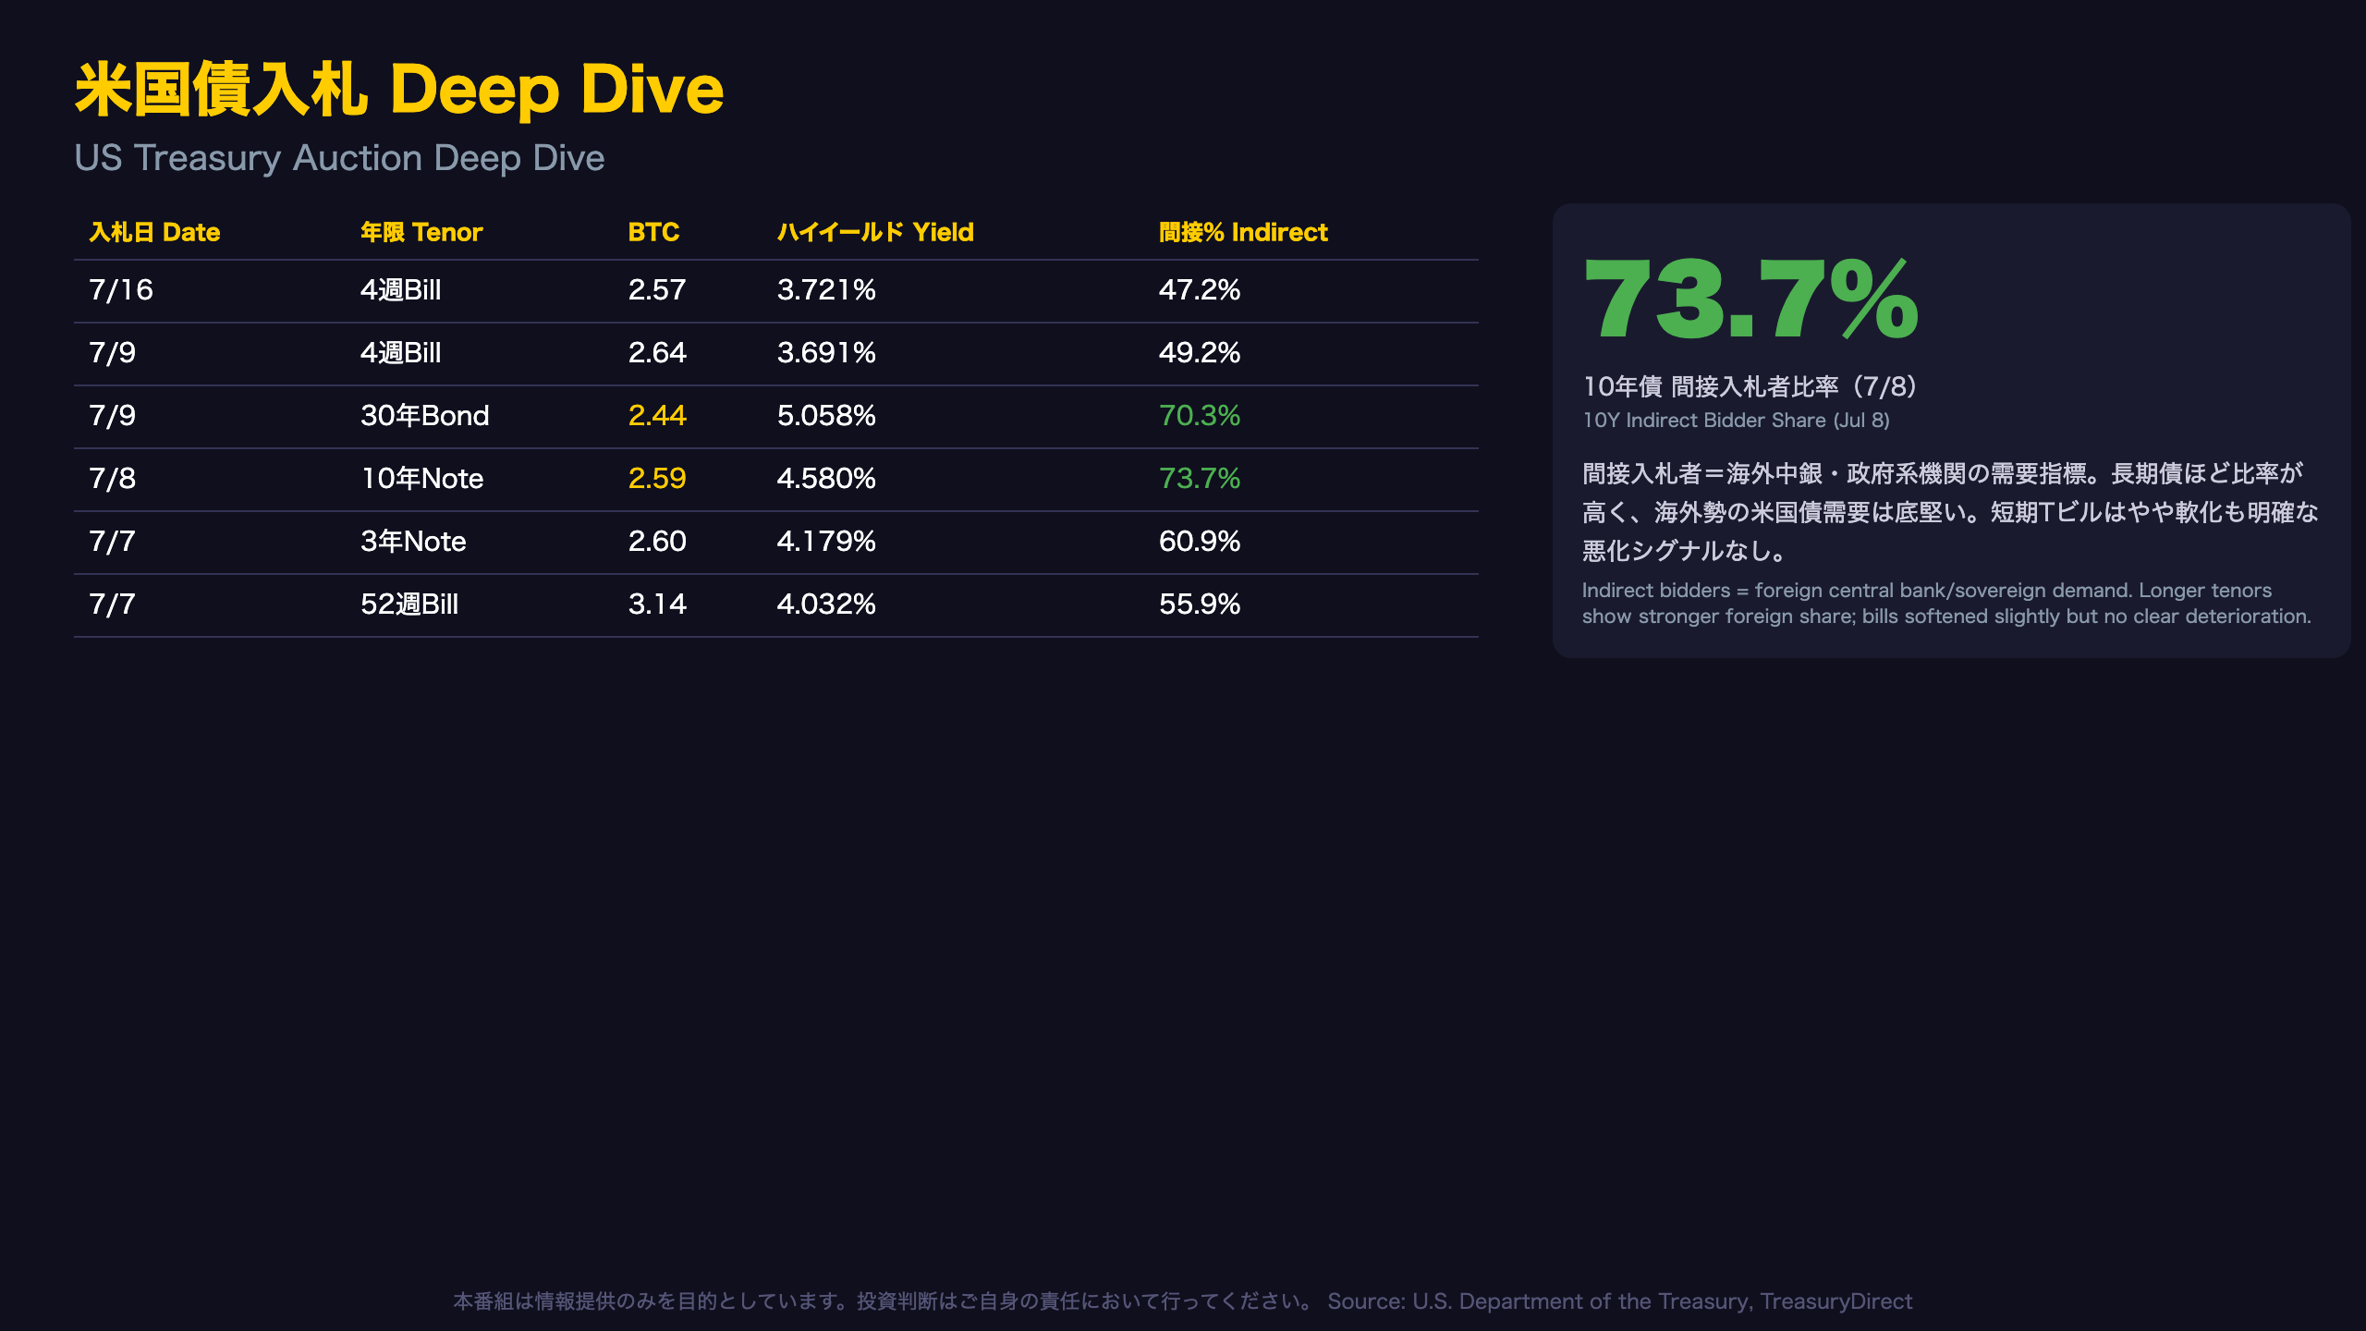Click the Japanese paragraph starting 間接入札者＝海外中銀
The image size is (2366, 1331).
click(1950, 512)
